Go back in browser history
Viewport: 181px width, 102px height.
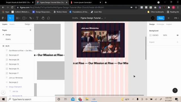[x=3, y=7]
